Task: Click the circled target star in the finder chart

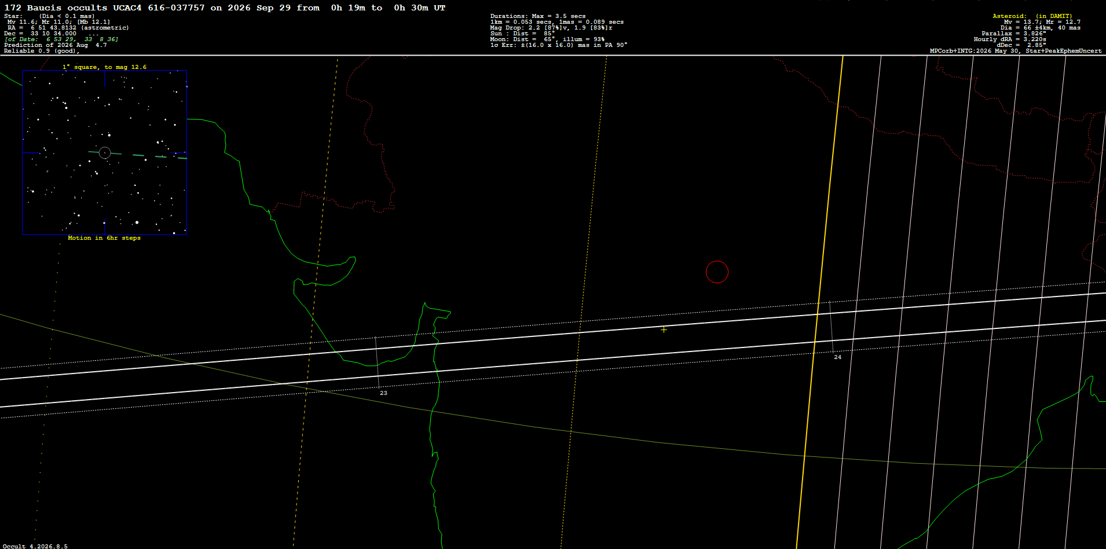Action: 105,153
